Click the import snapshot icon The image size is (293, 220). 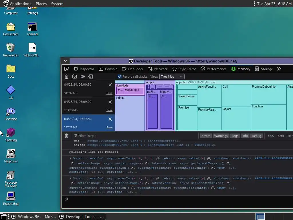[x=91, y=76]
